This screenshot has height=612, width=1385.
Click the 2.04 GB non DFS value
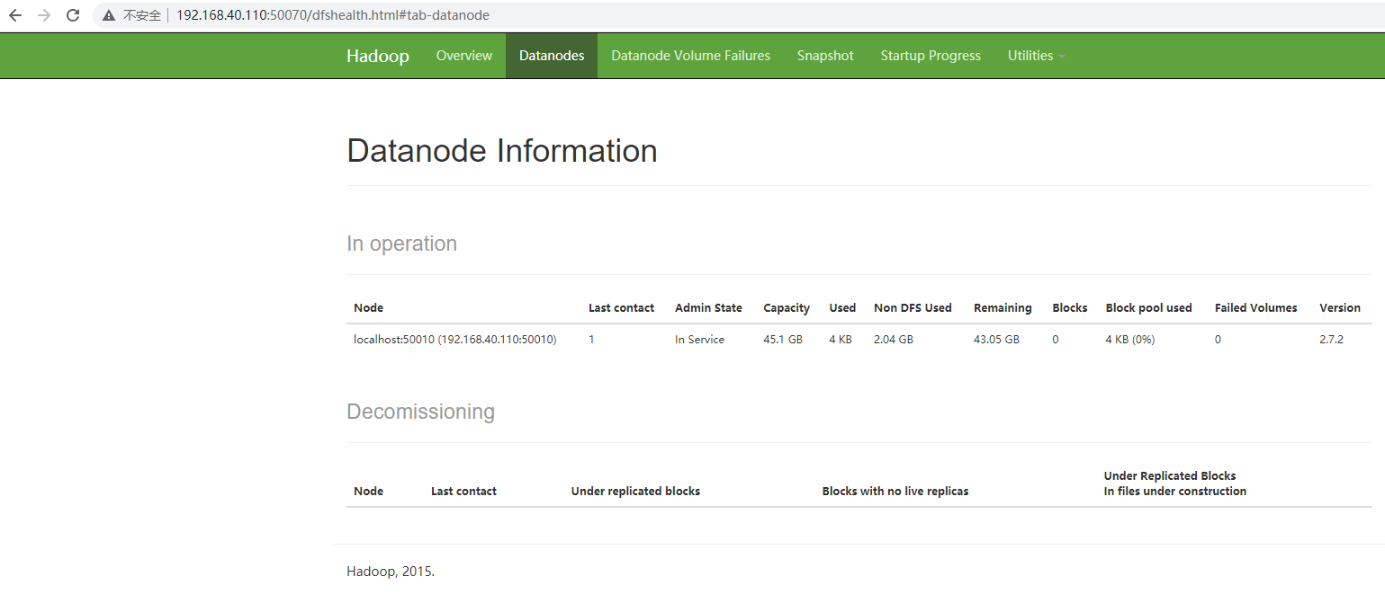894,340
